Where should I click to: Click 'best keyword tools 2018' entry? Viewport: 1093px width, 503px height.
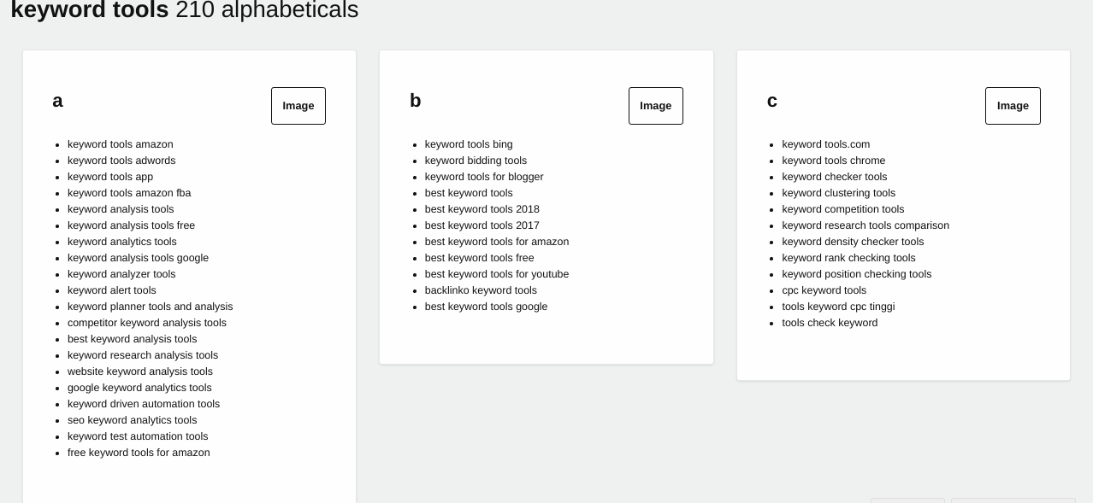tap(482, 209)
